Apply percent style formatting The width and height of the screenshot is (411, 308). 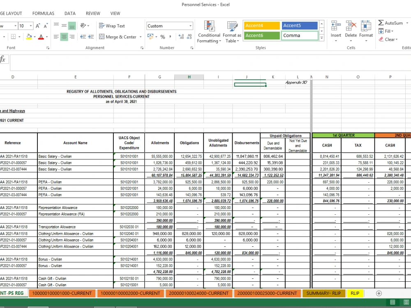(x=163, y=37)
